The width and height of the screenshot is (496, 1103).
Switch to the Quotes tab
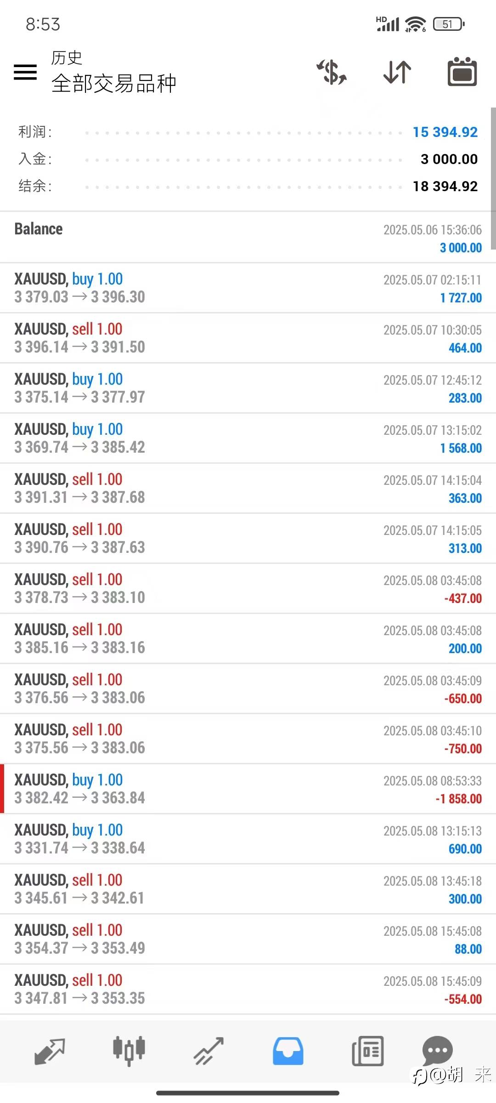(50, 1051)
